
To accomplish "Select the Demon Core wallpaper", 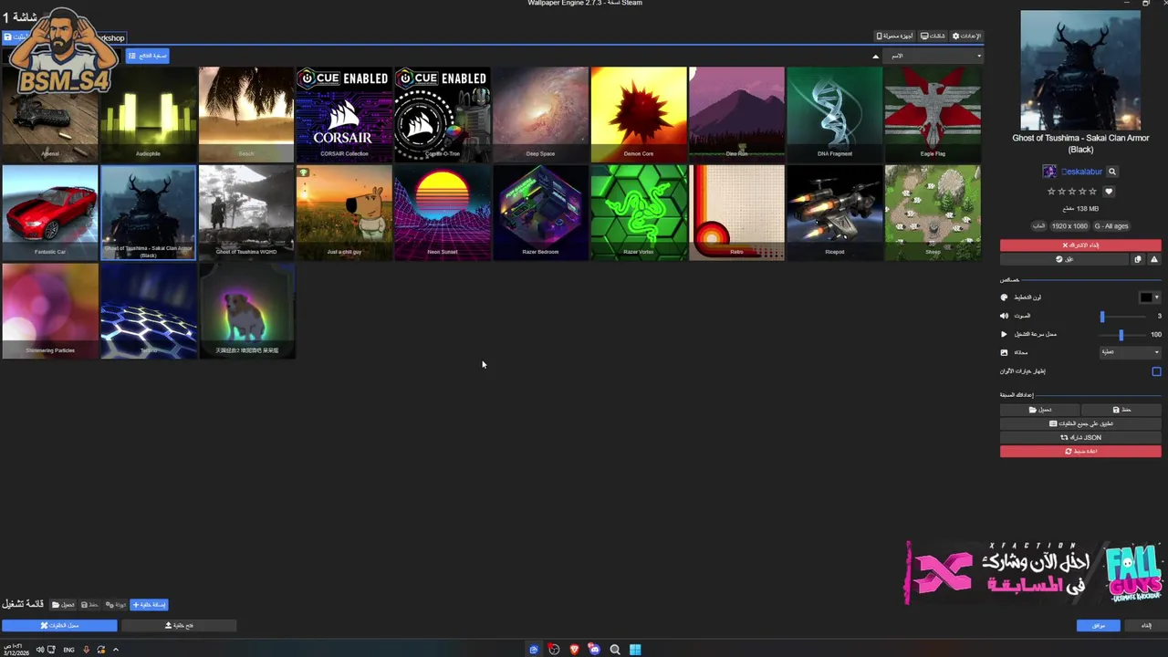I will (639, 114).
